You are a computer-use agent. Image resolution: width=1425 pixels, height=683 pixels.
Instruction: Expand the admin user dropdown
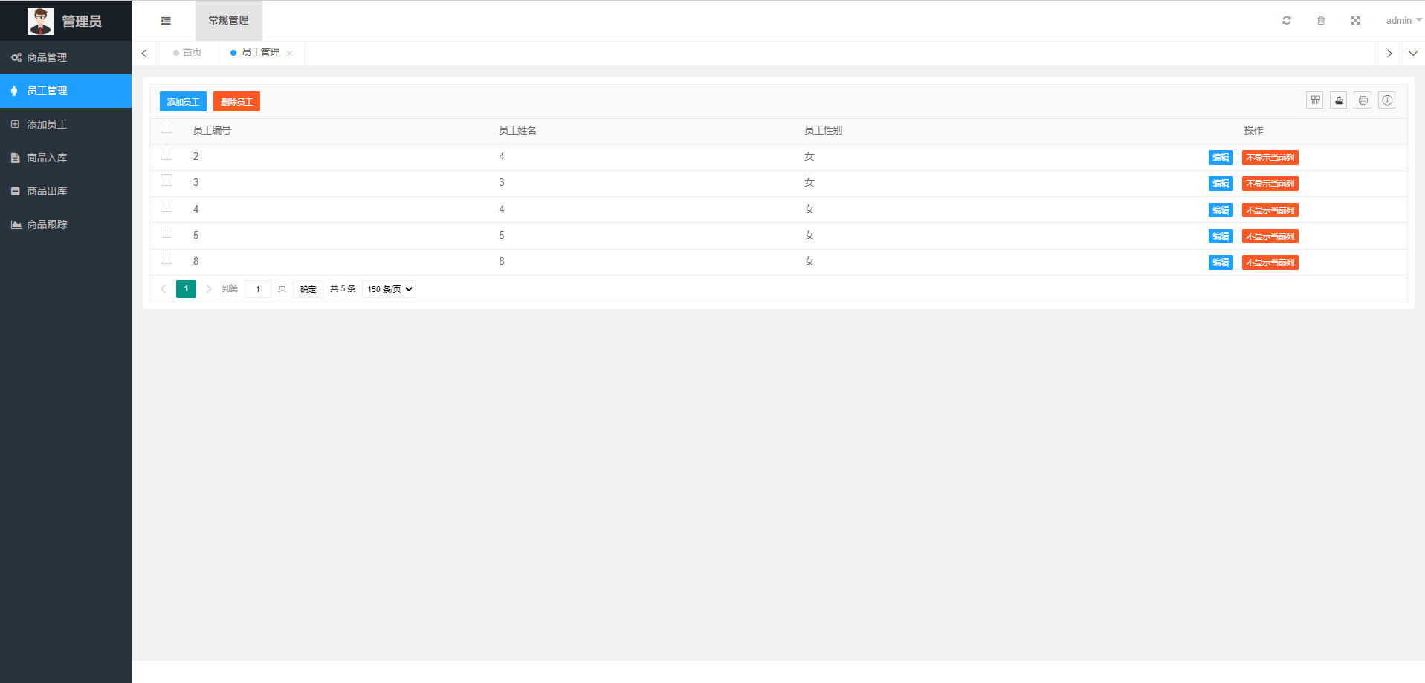pyautogui.click(x=1403, y=21)
